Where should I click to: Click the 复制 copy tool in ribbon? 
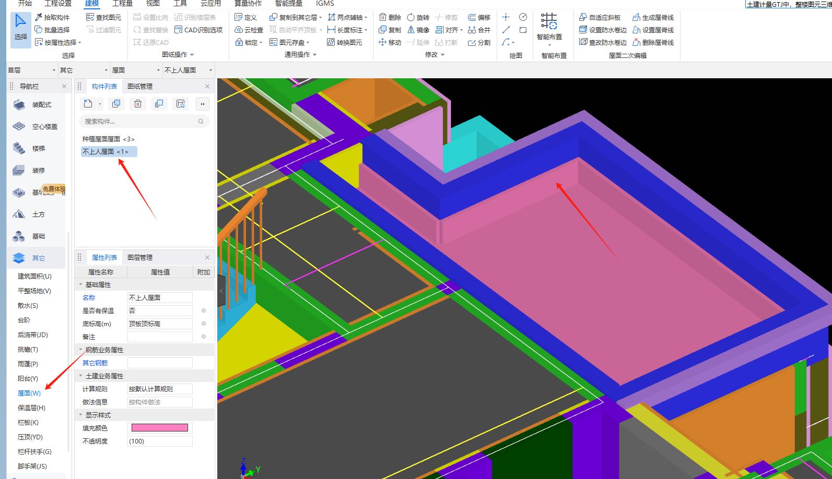(390, 30)
